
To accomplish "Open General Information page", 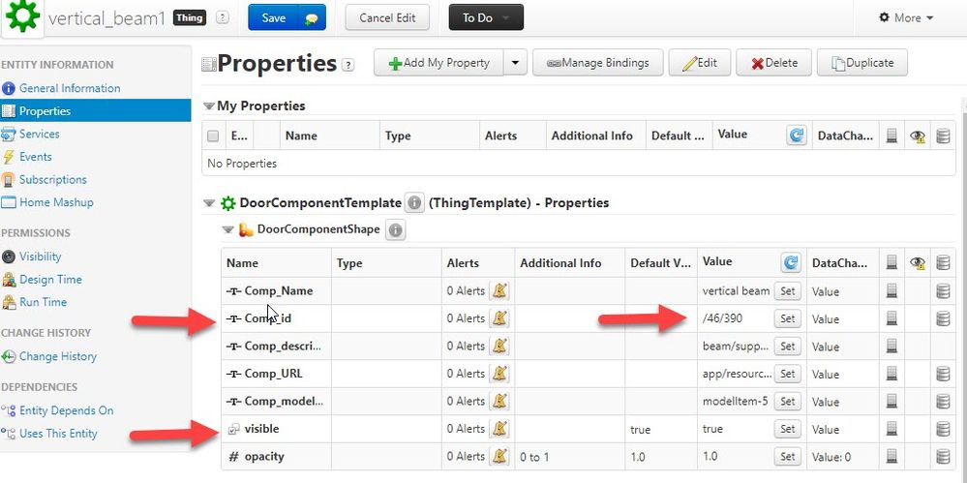I will click(x=70, y=88).
